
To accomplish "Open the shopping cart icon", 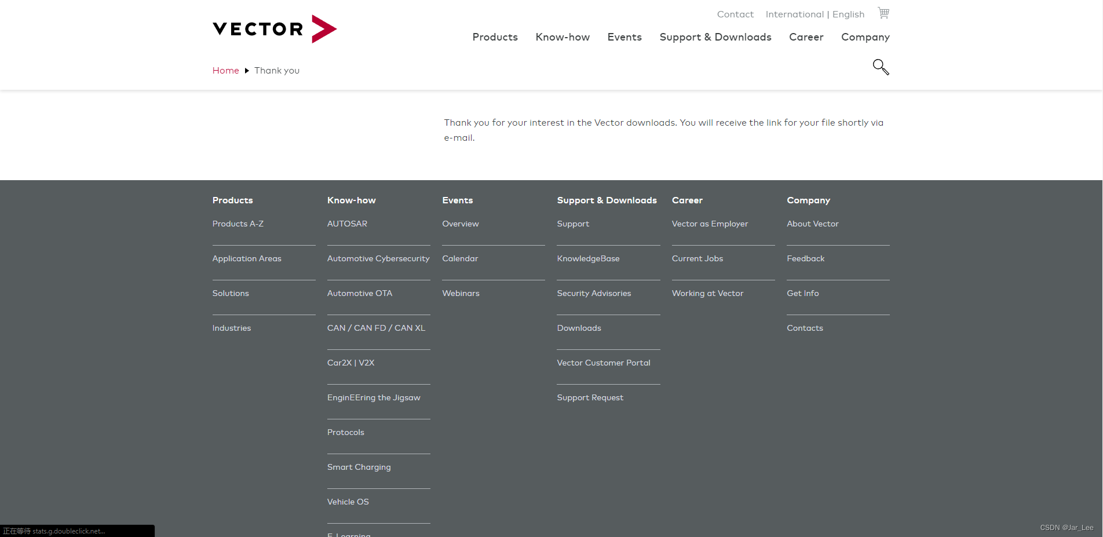I will (883, 13).
